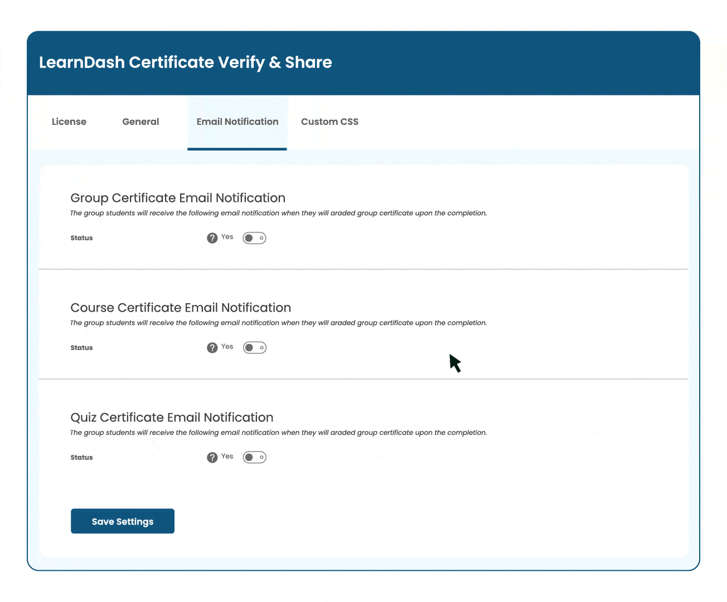Click the Group Certificate Email Notification heading
The width and height of the screenshot is (727, 602).
pos(178,198)
